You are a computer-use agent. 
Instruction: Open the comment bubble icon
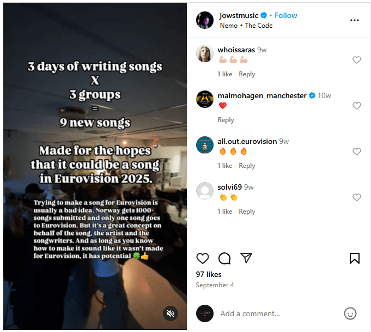coord(224,258)
